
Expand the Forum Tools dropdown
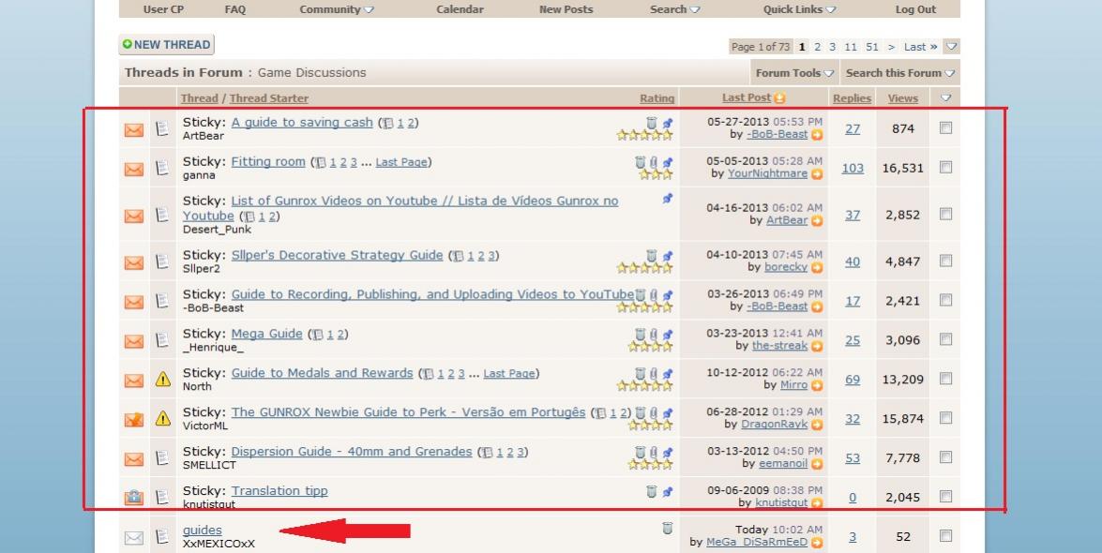(x=794, y=73)
